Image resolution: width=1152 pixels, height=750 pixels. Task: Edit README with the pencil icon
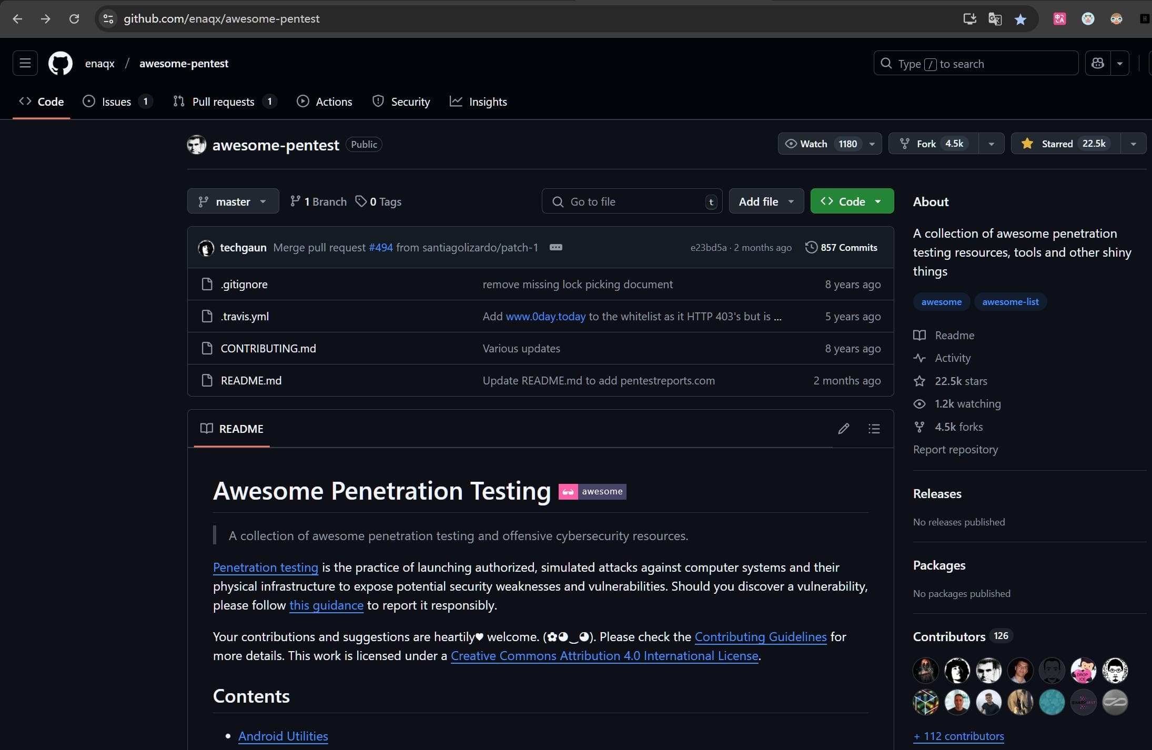tap(844, 429)
